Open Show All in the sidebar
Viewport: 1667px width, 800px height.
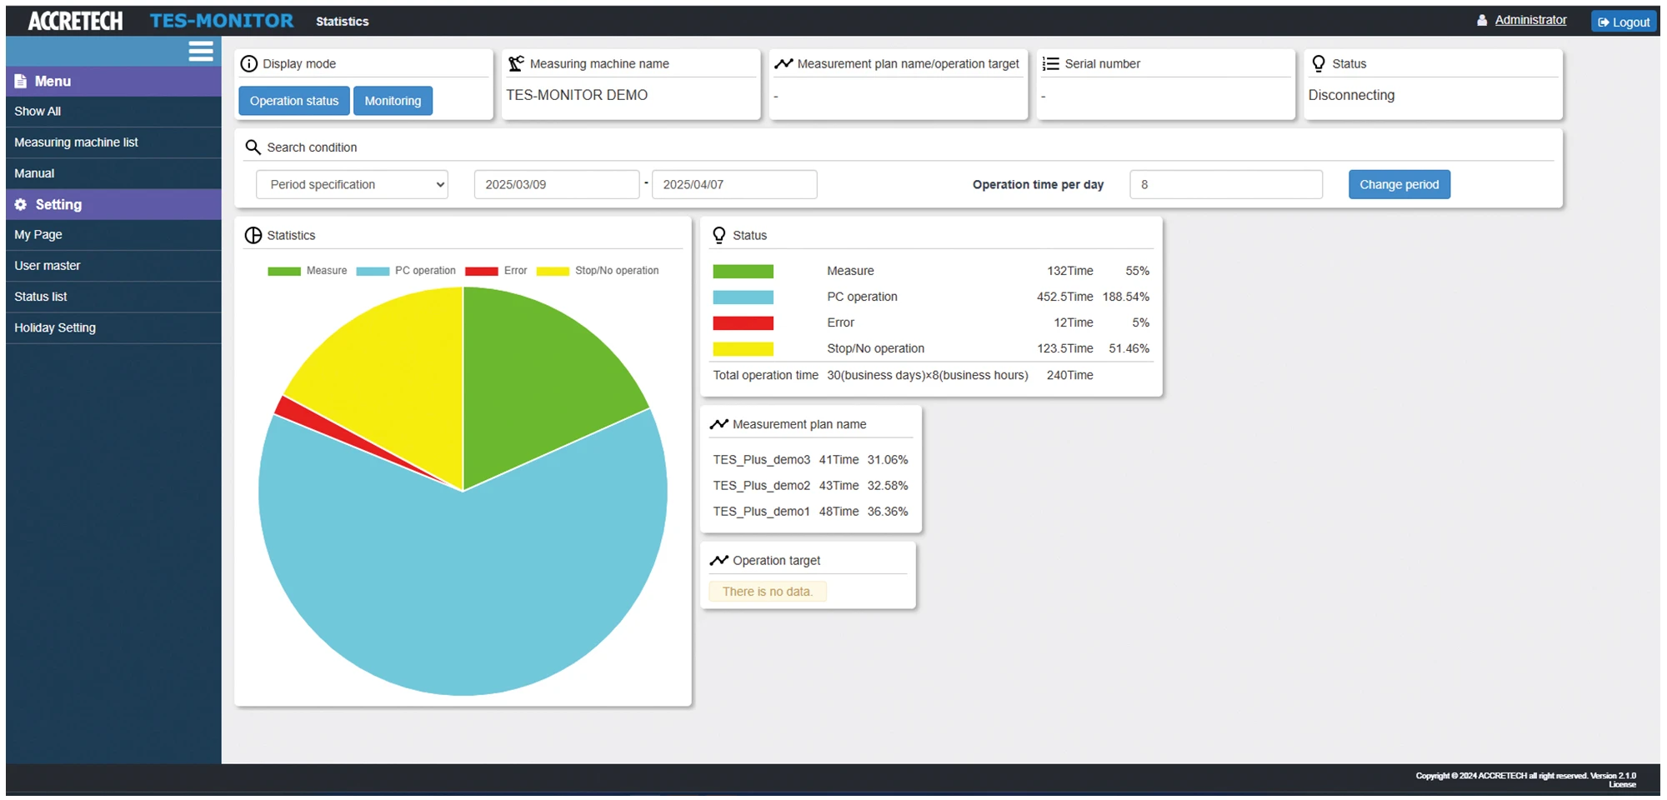pos(113,112)
